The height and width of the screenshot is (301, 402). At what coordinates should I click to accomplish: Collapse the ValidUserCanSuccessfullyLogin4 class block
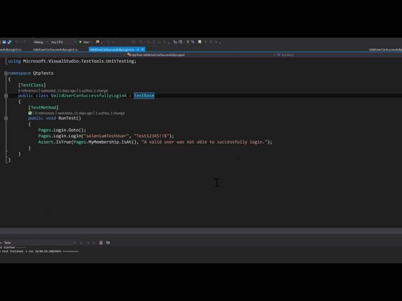(6, 96)
